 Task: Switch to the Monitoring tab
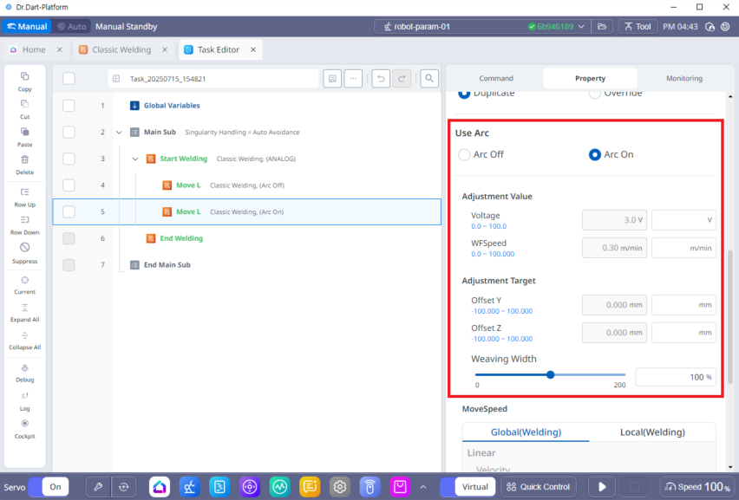click(683, 79)
